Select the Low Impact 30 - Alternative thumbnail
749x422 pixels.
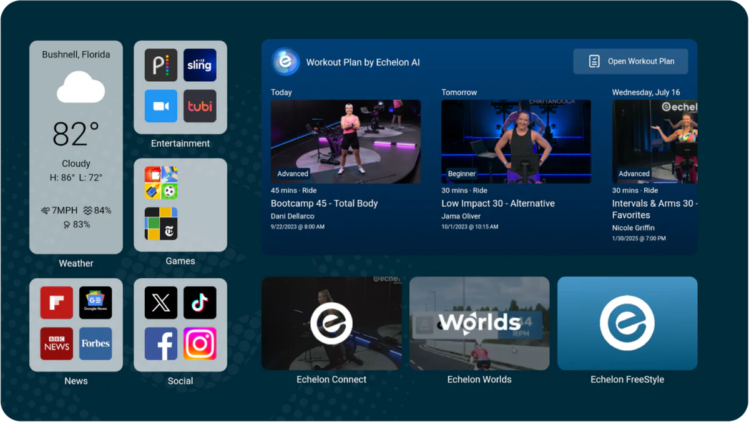coord(516,142)
